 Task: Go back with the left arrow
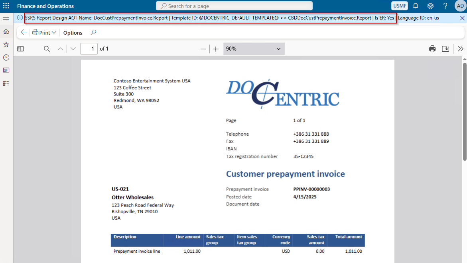click(x=24, y=32)
